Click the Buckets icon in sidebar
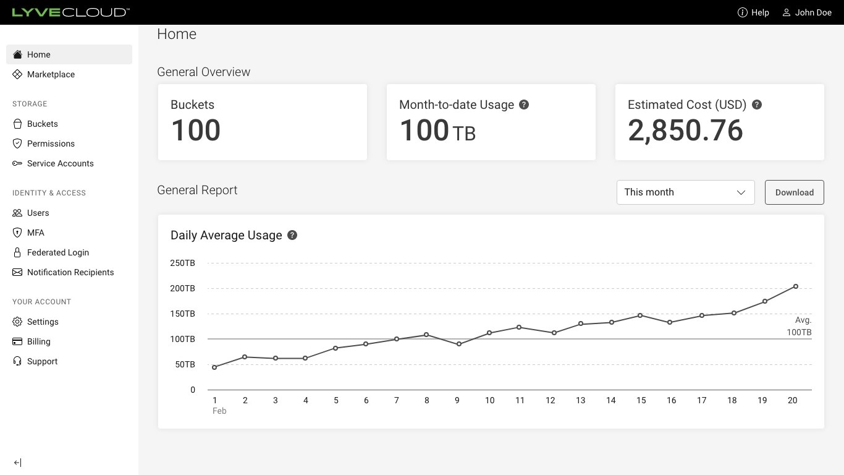The height and width of the screenshot is (475, 844). pyautogui.click(x=17, y=124)
